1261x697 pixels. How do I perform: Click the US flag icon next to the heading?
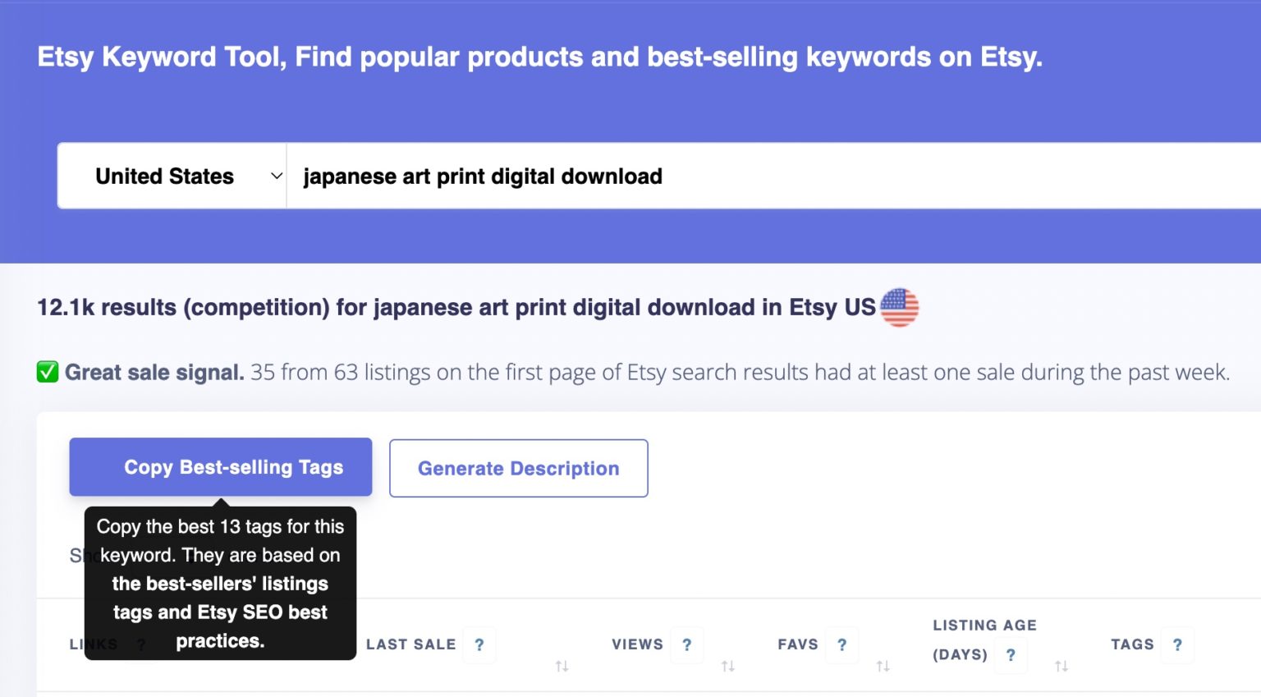coord(900,307)
